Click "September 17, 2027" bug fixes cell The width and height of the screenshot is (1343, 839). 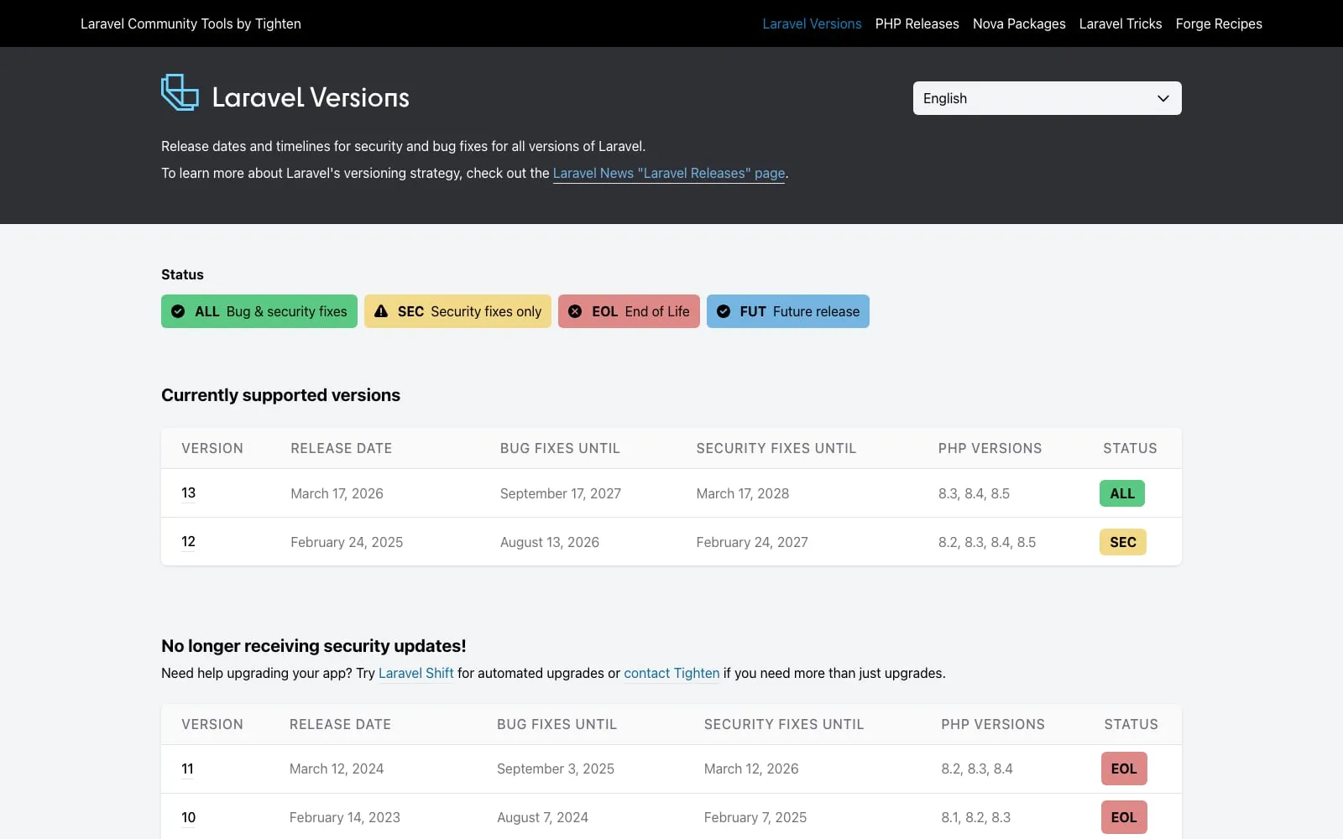561,493
